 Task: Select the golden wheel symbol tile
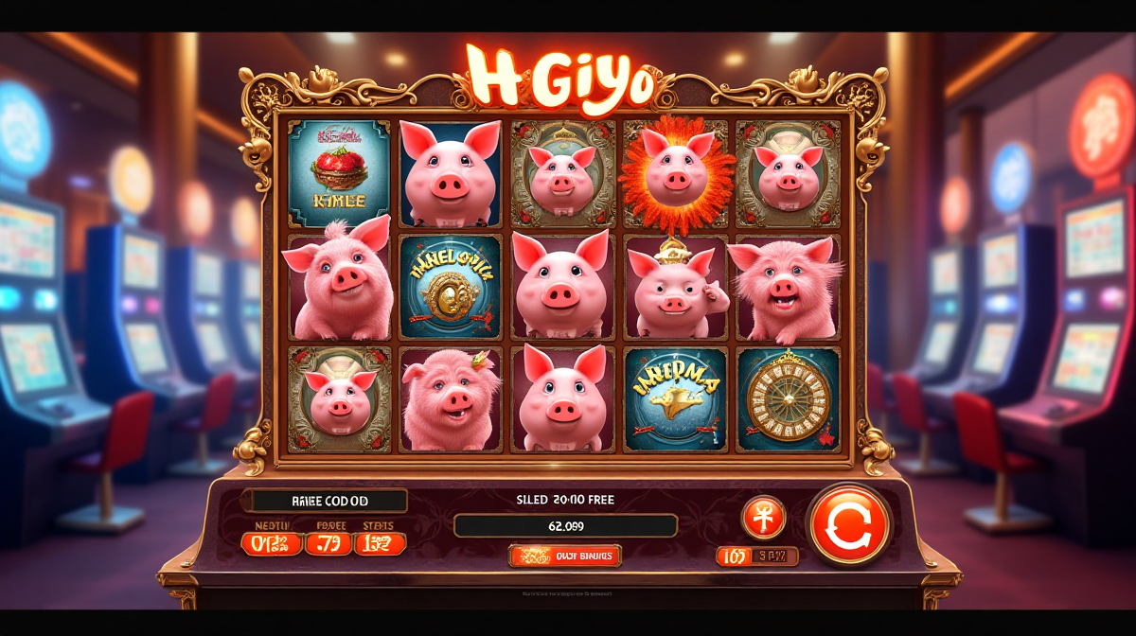(788, 398)
